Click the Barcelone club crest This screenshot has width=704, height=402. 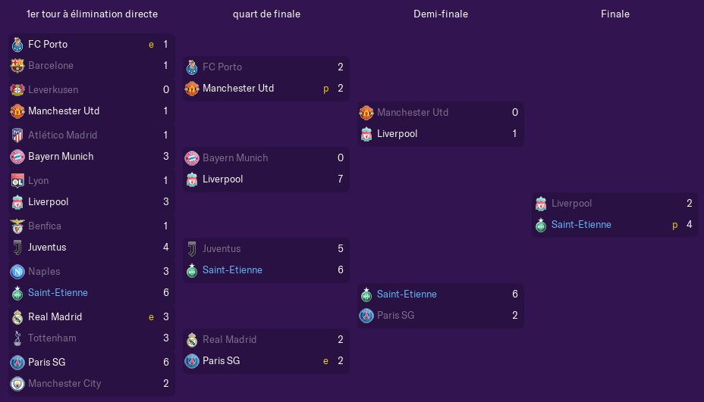pos(17,66)
